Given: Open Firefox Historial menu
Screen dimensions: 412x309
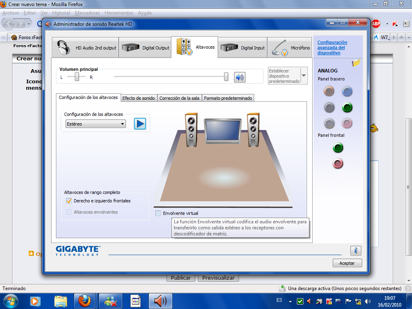Looking at the screenshot, I should point(61,13).
